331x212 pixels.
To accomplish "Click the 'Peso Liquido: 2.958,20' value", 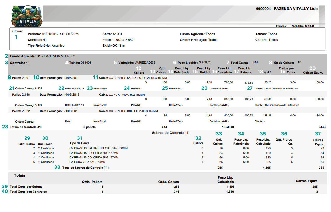I will [194, 63].
